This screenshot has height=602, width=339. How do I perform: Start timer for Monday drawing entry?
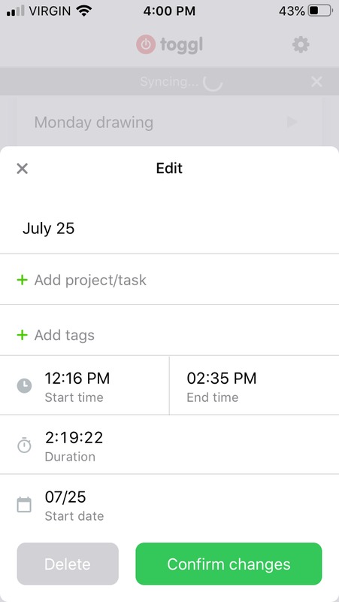292,123
